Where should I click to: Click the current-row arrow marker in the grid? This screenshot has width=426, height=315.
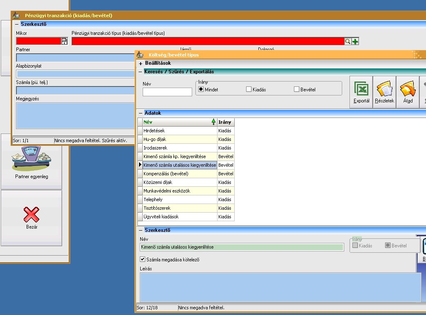(140, 165)
